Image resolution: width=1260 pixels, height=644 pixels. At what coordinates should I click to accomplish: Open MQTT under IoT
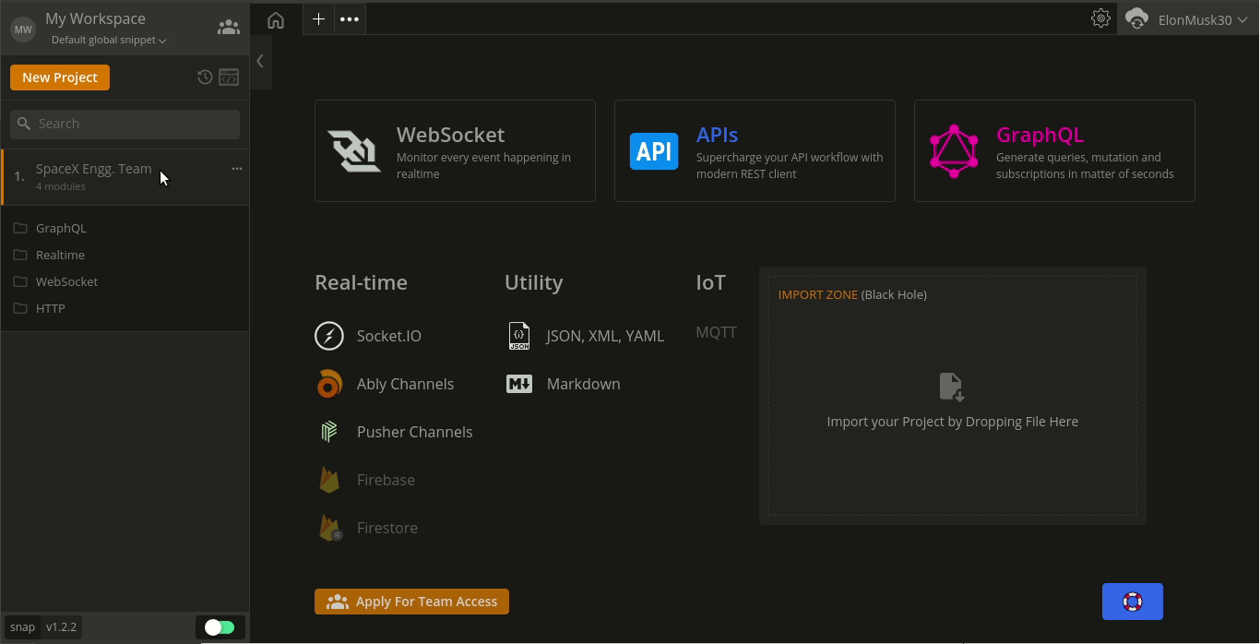[x=716, y=332]
